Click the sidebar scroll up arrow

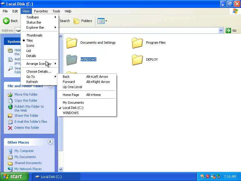(61, 37)
